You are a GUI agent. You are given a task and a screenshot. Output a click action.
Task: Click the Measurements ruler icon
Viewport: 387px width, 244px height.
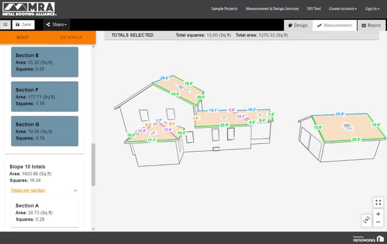point(319,26)
